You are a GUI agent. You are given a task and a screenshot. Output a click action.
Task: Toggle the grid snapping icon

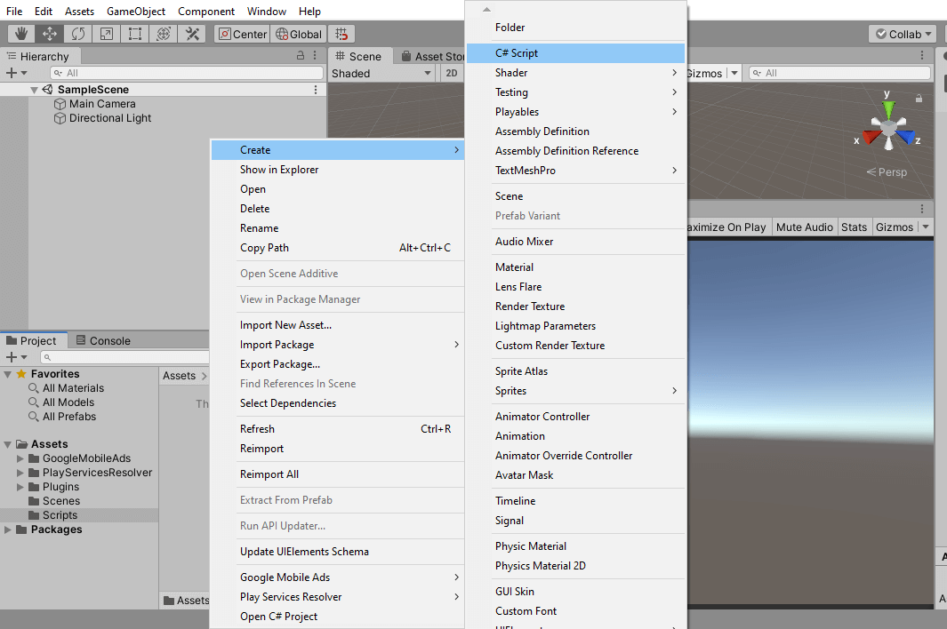(341, 34)
